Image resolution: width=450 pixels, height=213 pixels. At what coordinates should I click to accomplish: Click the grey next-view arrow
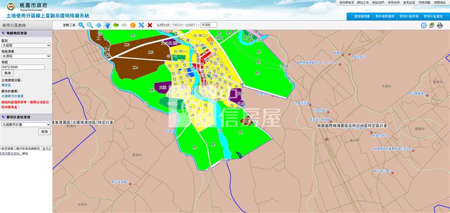(x=124, y=25)
